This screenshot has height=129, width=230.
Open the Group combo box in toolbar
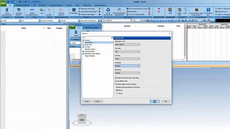click(x=70, y=21)
